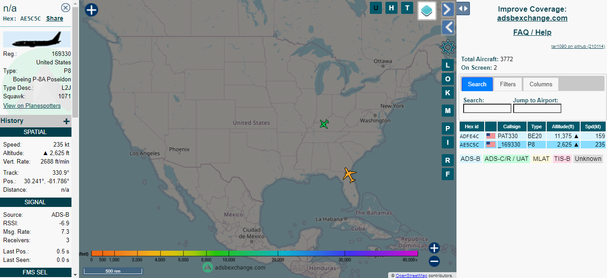607x278 pixels.
Task: Click the adsbexchange logo icon on map
Action: tap(207, 267)
